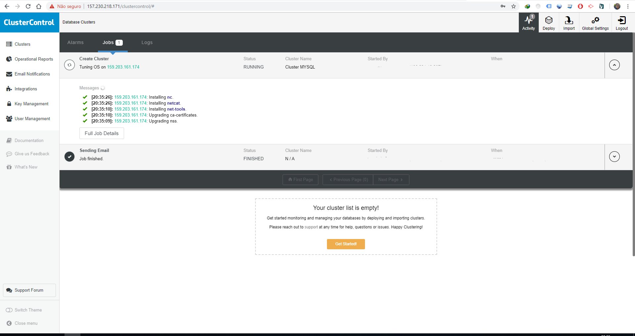Click the Full Job Details button
This screenshot has height=336, width=635.
tap(101, 133)
